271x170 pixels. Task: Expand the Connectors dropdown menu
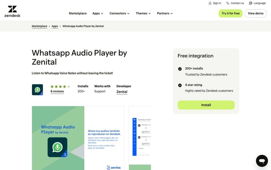click(120, 13)
